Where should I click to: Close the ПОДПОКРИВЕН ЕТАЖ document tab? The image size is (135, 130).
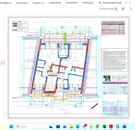[x=126, y=3]
